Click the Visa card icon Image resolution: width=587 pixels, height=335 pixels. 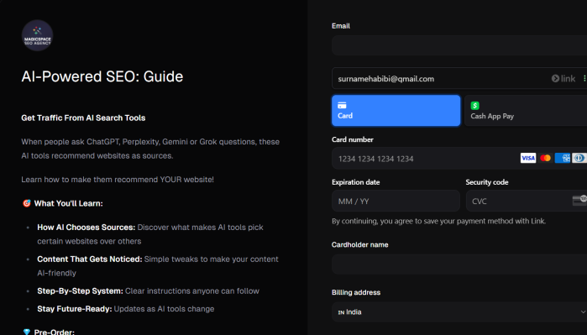[528, 158]
